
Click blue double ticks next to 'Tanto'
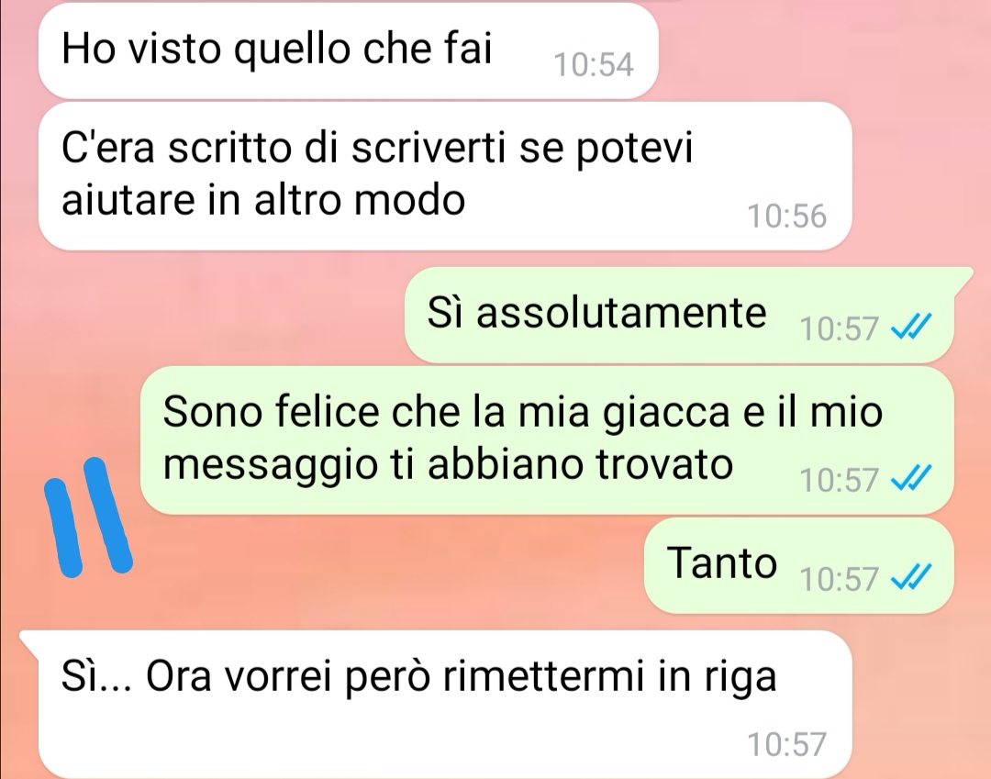coord(911,577)
